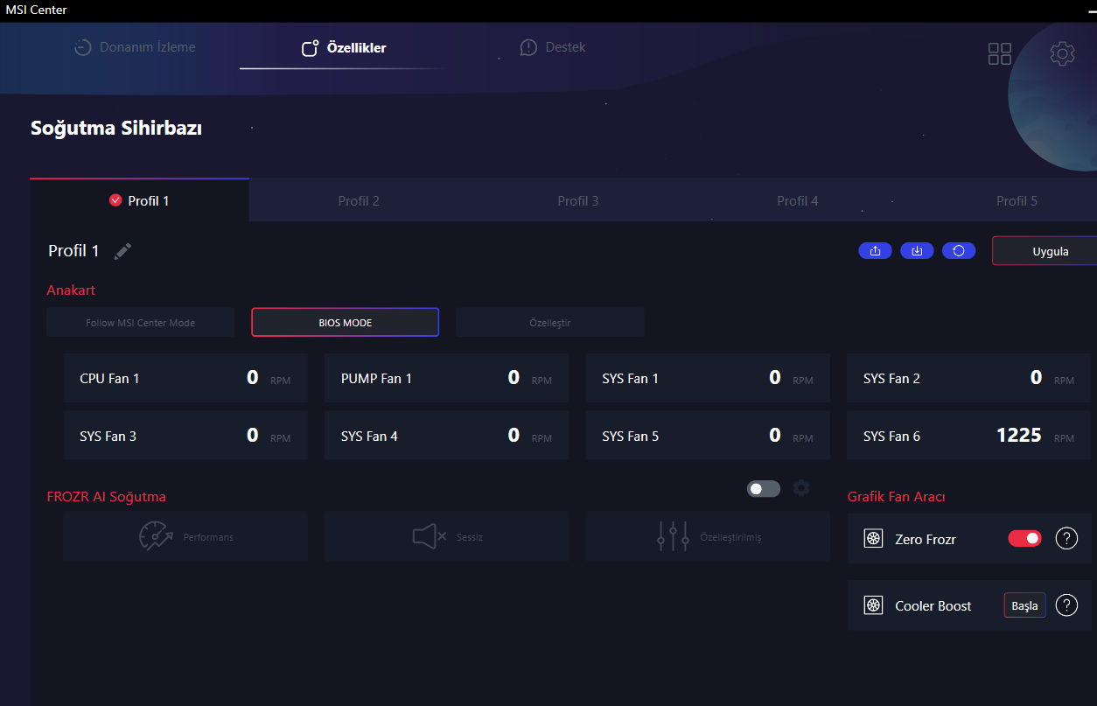
Task: Click the help icon beside Cooler Boost
Action: tap(1066, 605)
